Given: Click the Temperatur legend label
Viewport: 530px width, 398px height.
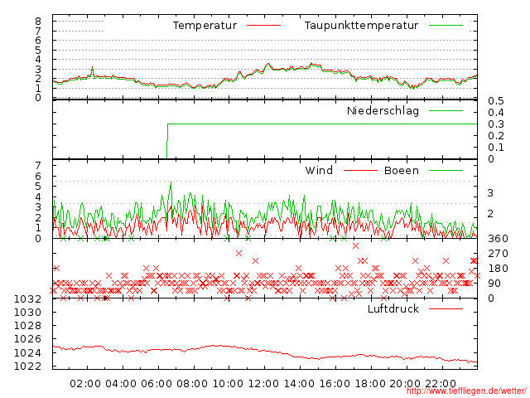Looking at the screenshot, I should (205, 26).
